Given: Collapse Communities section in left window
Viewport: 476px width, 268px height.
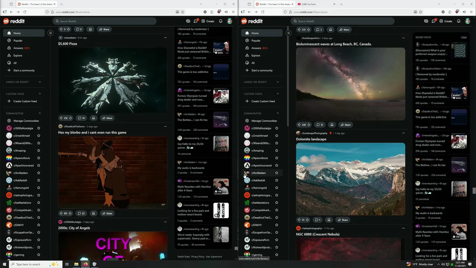Looking at the screenshot, I should (40, 113).
